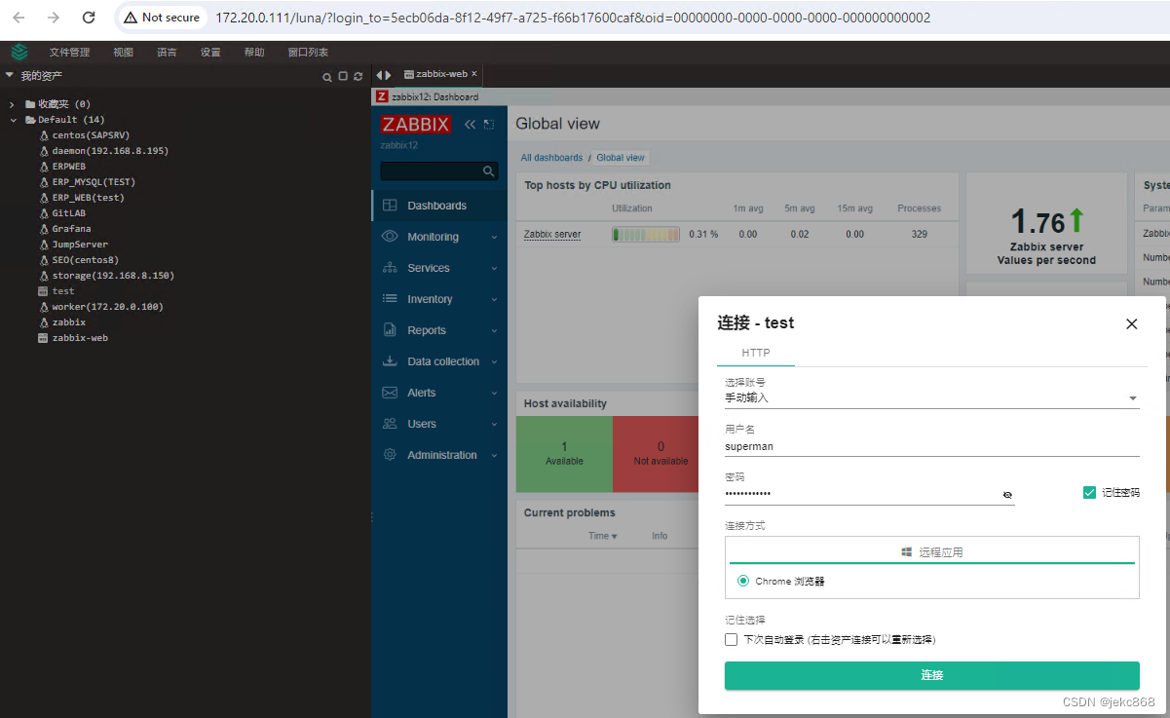
Task: Collapse the Default (14) tree node
Action: coord(14,120)
